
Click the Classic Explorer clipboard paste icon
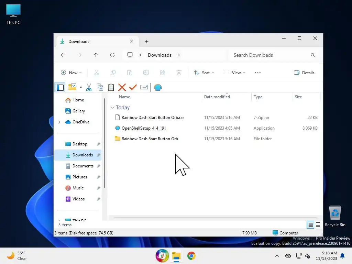pyautogui.click(x=111, y=87)
